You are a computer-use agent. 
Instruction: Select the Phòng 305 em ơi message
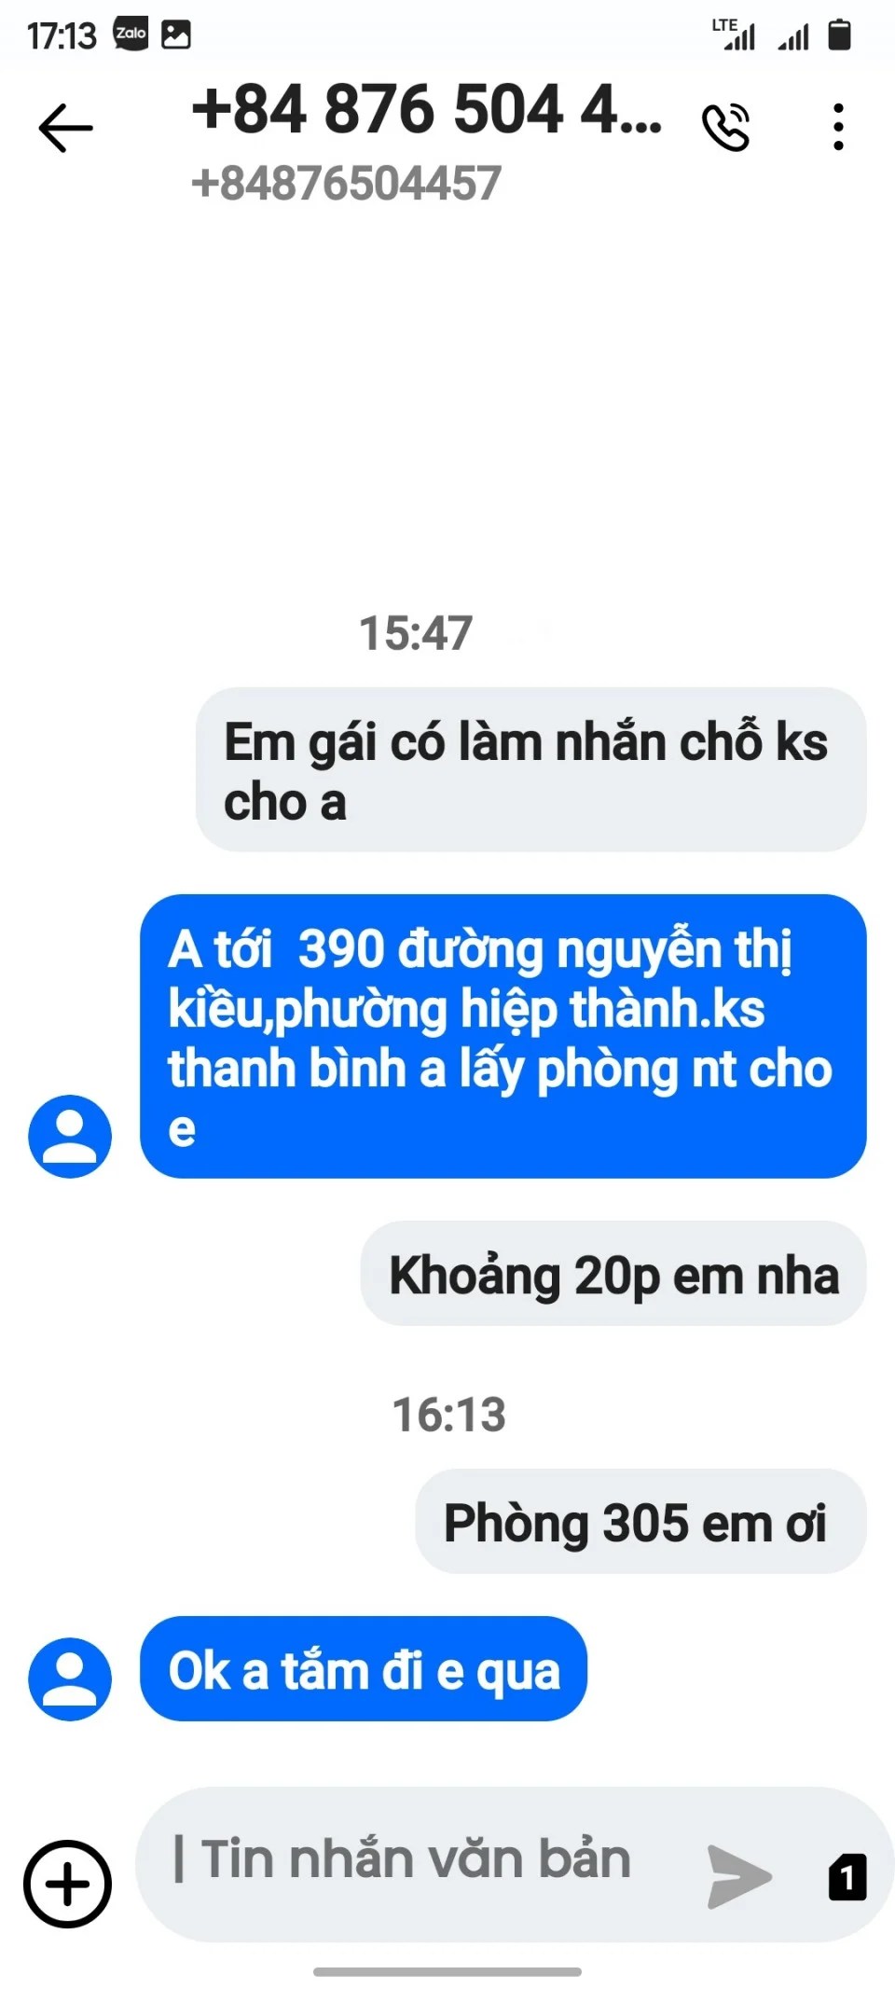pos(640,1522)
